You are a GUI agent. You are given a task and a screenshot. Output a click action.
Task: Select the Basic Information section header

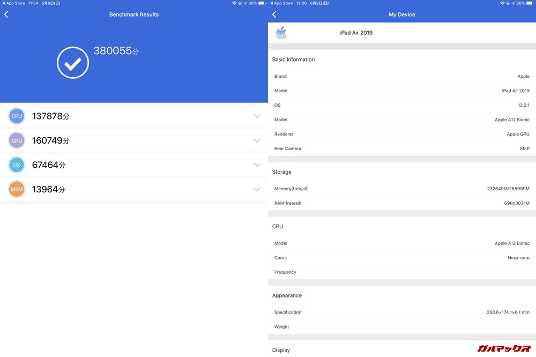pyautogui.click(x=293, y=59)
